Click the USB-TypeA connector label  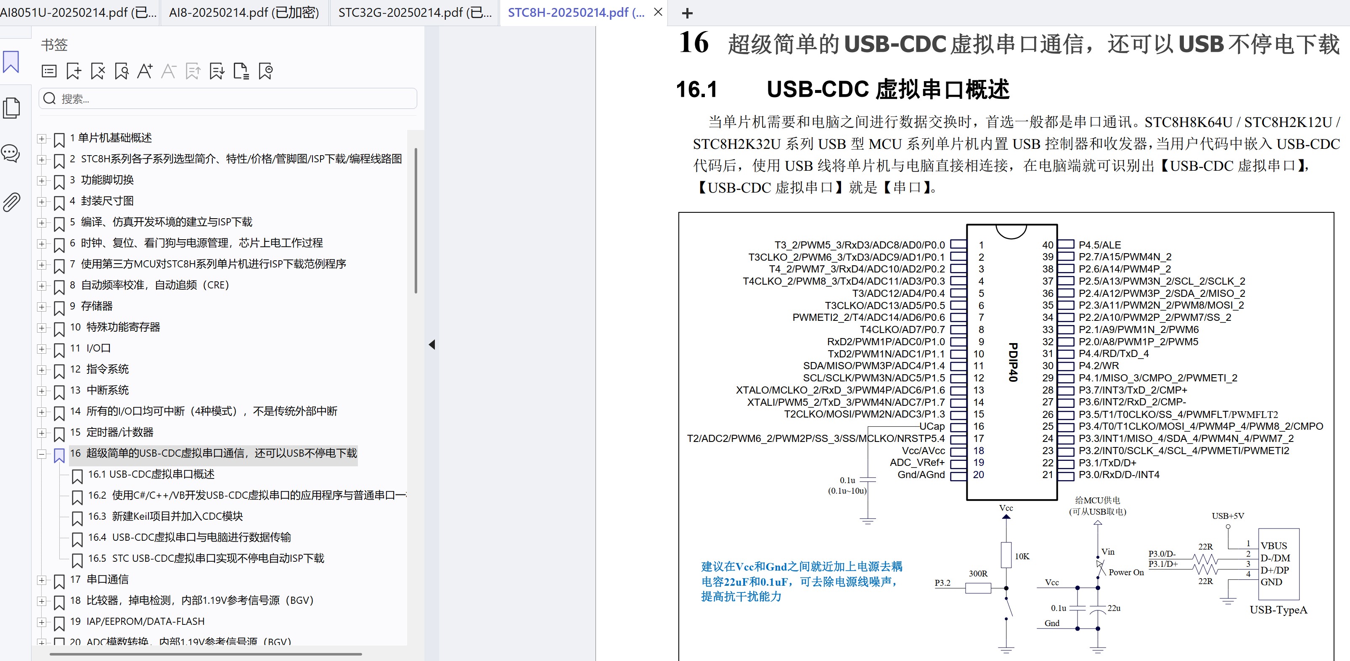coord(1278,610)
